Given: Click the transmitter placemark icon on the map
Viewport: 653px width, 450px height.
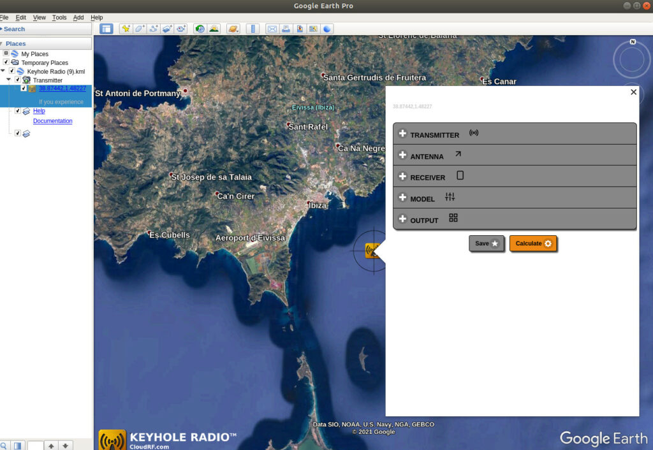Looking at the screenshot, I should coord(372,250).
